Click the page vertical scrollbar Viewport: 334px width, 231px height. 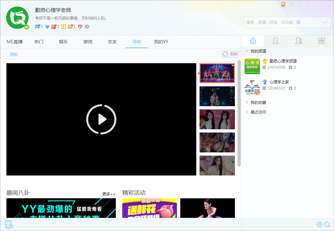(239, 113)
